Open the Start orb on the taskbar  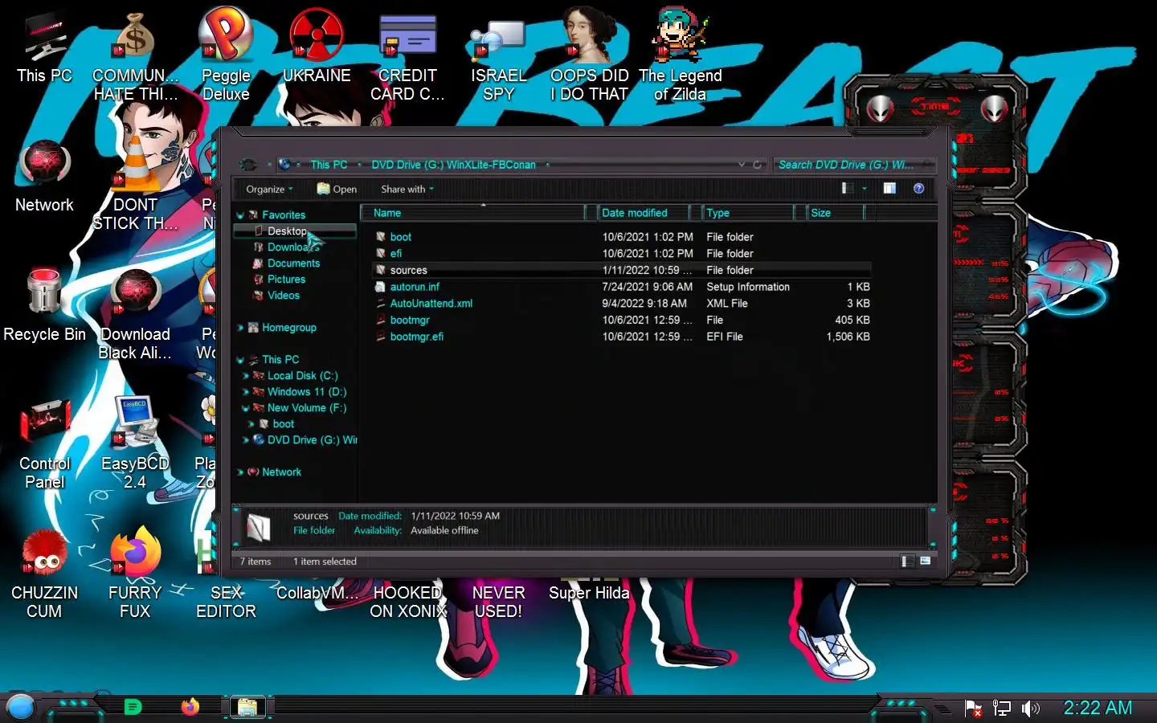(20, 707)
